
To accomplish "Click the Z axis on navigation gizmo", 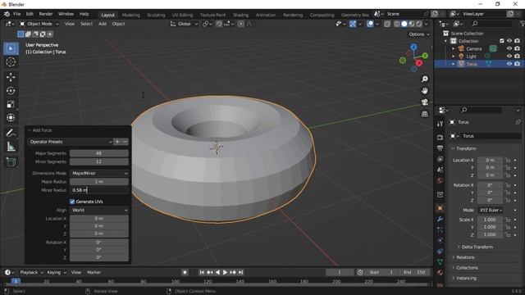I will tap(413, 47).
